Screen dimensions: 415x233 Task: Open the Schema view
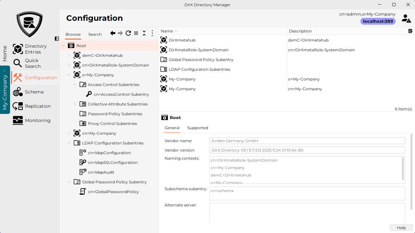coord(34,92)
